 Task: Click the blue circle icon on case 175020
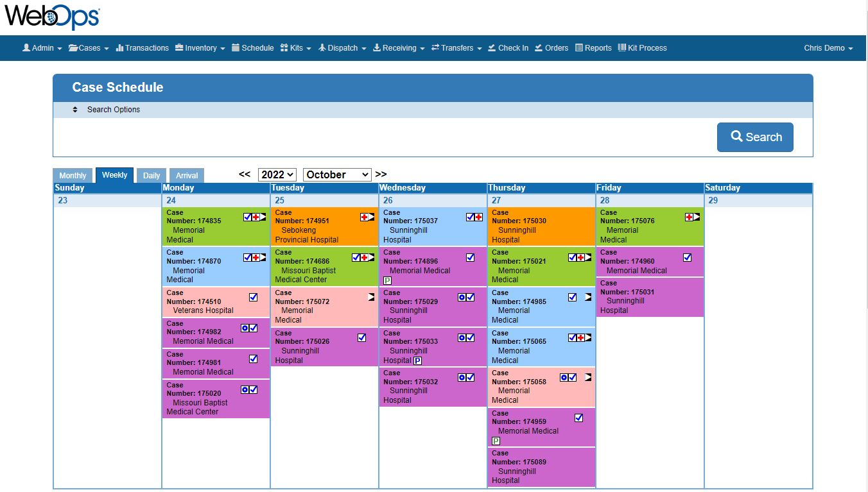coord(245,389)
